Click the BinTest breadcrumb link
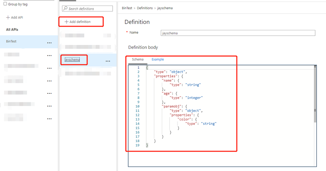This screenshot has height=171, width=326. 127,8
